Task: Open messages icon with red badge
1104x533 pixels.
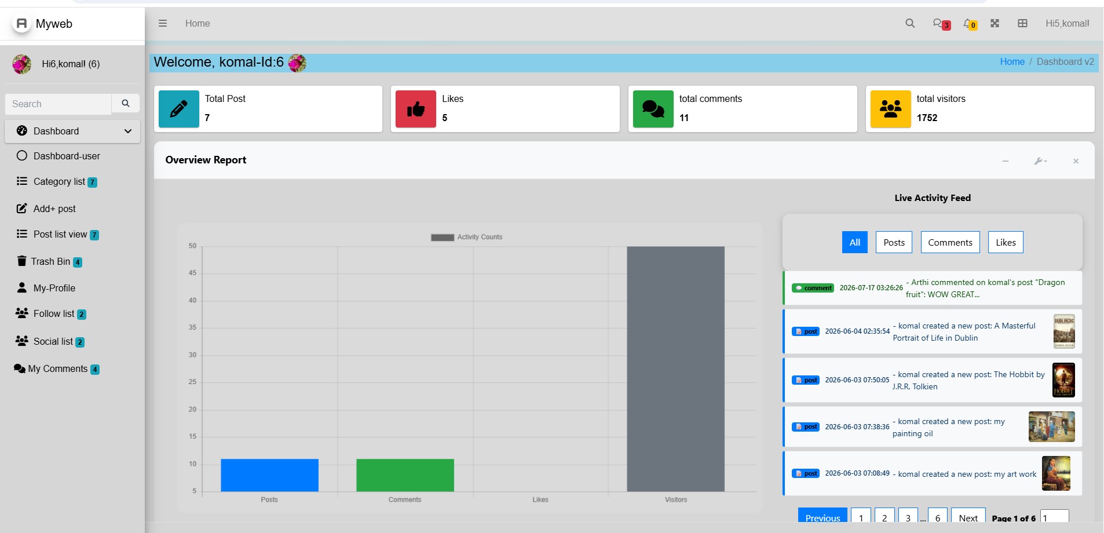Action: (941, 24)
